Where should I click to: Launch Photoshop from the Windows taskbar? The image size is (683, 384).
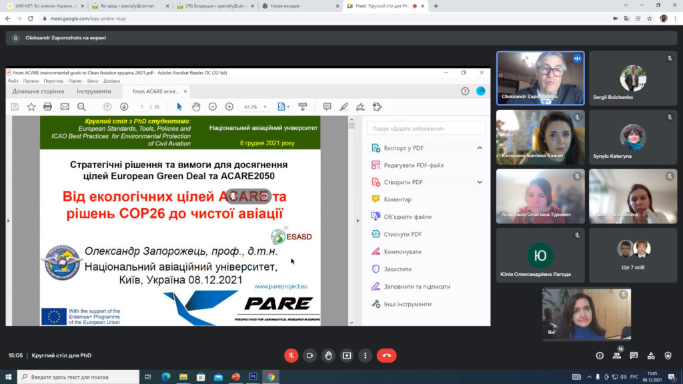click(x=253, y=377)
